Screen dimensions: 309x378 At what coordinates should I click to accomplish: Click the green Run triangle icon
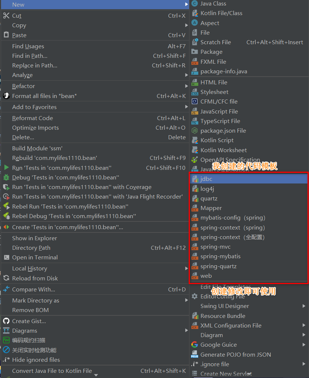click(x=7, y=168)
